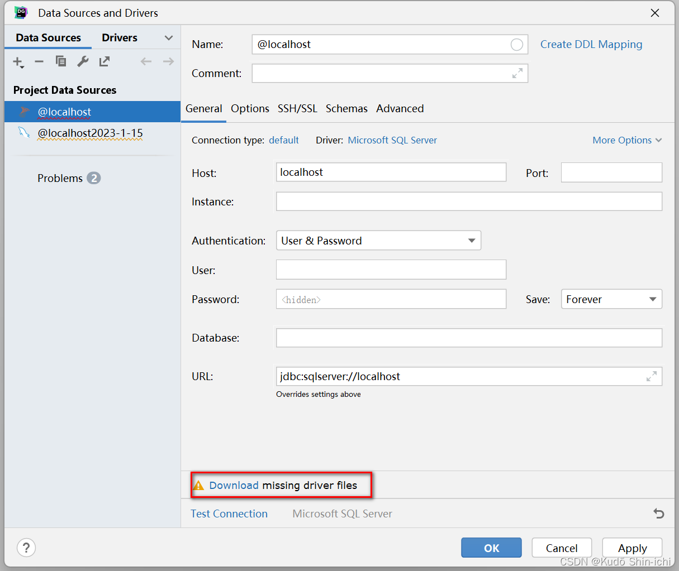Click the Cancel button
The height and width of the screenshot is (571, 679).
click(562, 548)
